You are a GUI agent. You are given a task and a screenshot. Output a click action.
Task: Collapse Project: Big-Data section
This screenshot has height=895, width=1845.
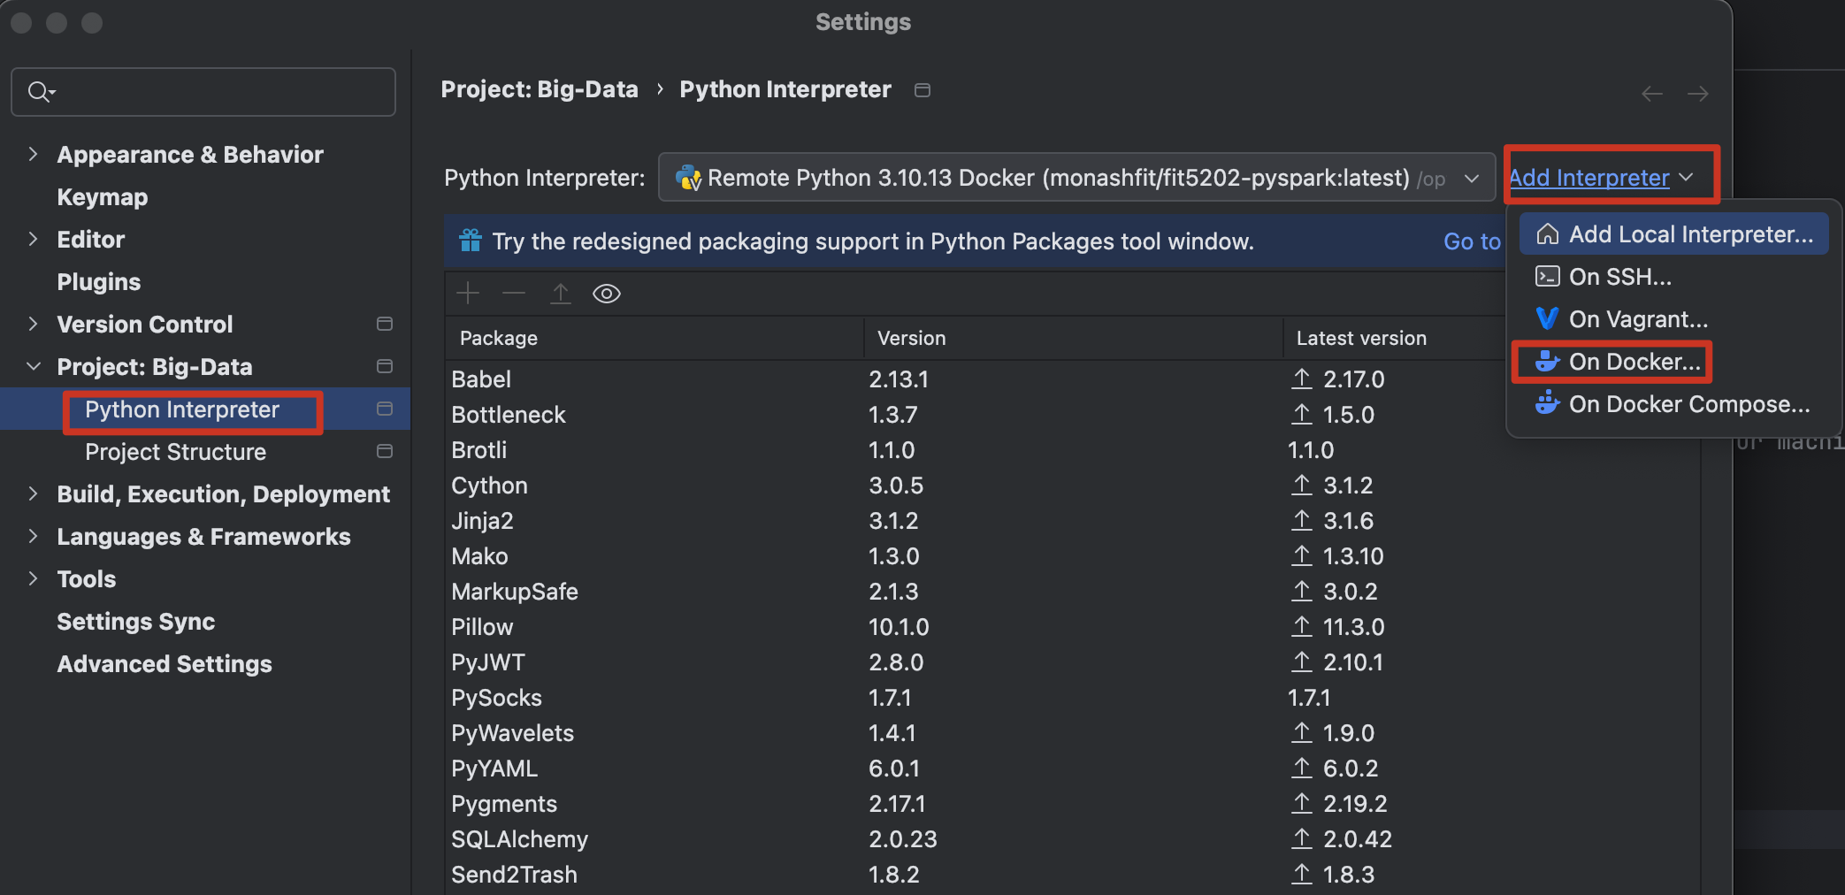(33, 366)
